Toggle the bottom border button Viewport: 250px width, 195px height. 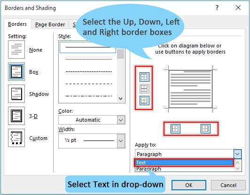(x=144, y=101)
